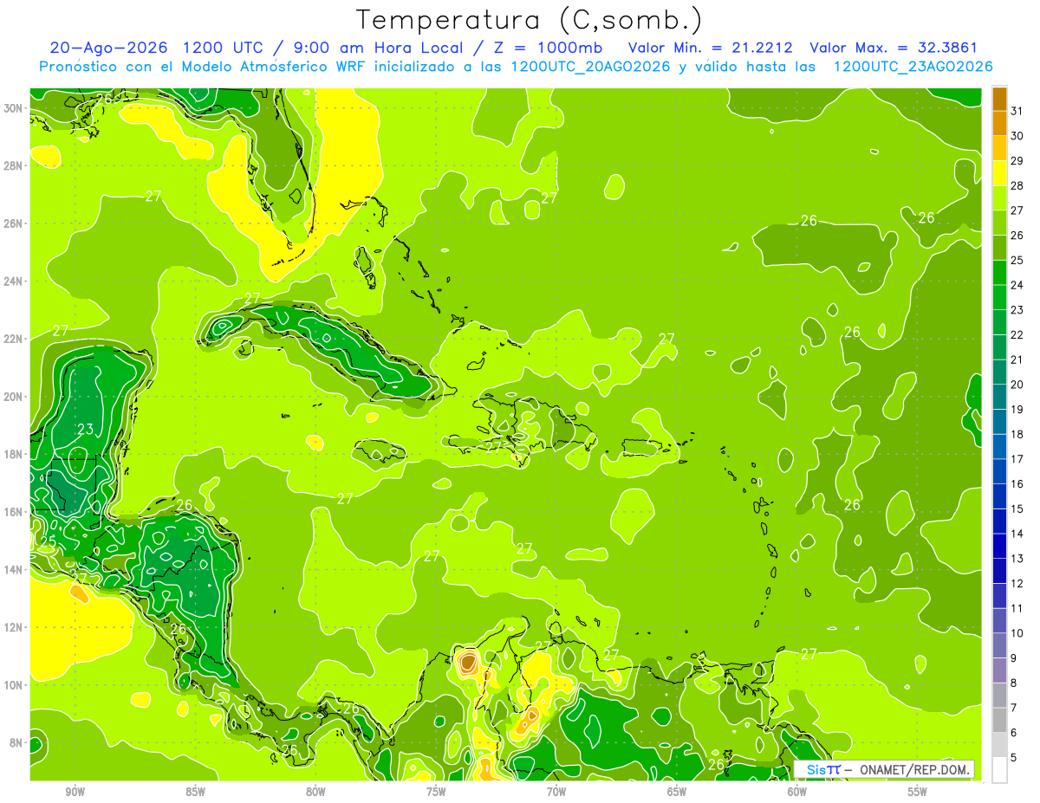Click the yellow swatch between 28 and 29
This screenshot has width=1040, height=803.
[999, 172]
